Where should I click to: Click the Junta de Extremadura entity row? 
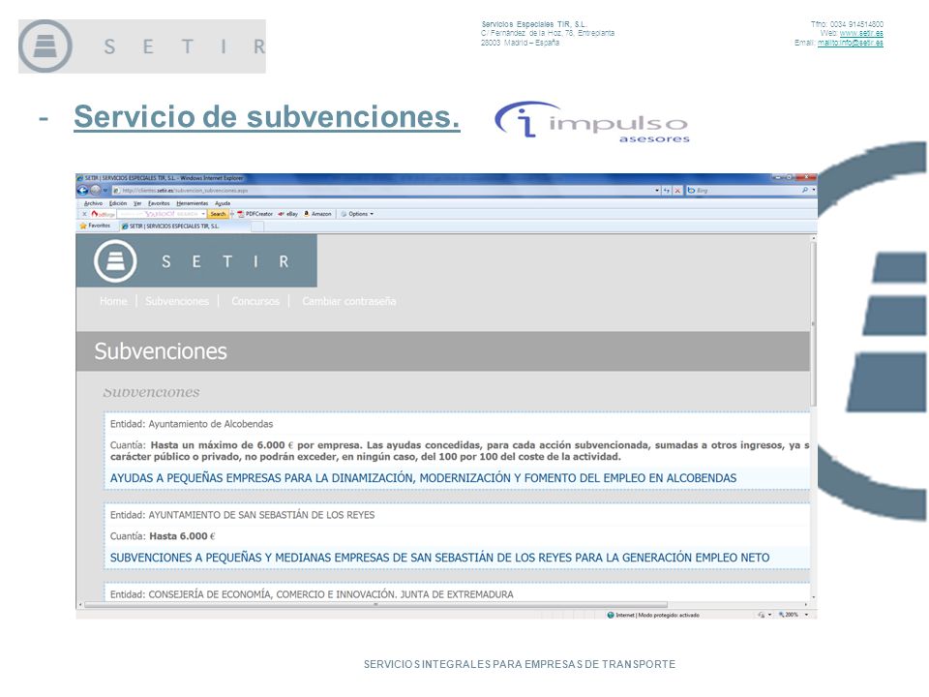coord(312,594)
